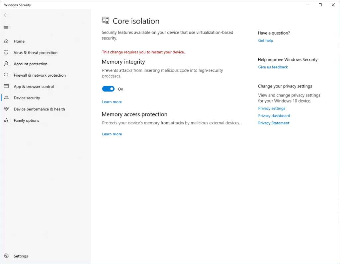The height and width of the screenshot is (264, 340).
Task: Open the Privacy dashboard link
Action: pos(274,116)
